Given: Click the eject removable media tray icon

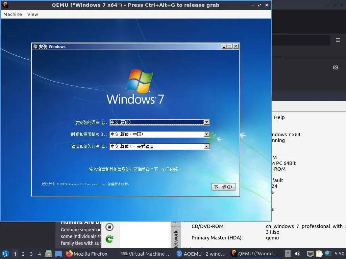Looking at the screenshot, I should (288, 254).
